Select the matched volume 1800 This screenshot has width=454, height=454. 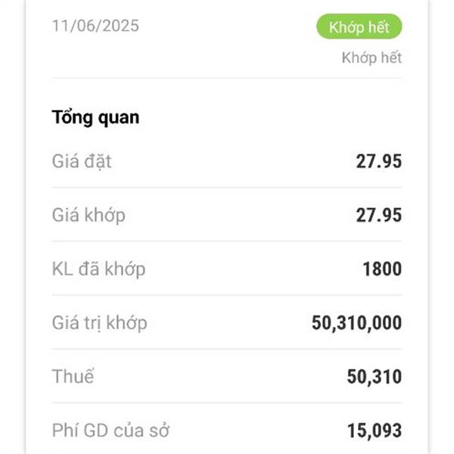[382, 269]
